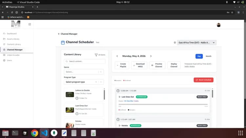This screenshot has height=138, width=246.
Task: Open a new browser tab
Action: click(37, 7)
